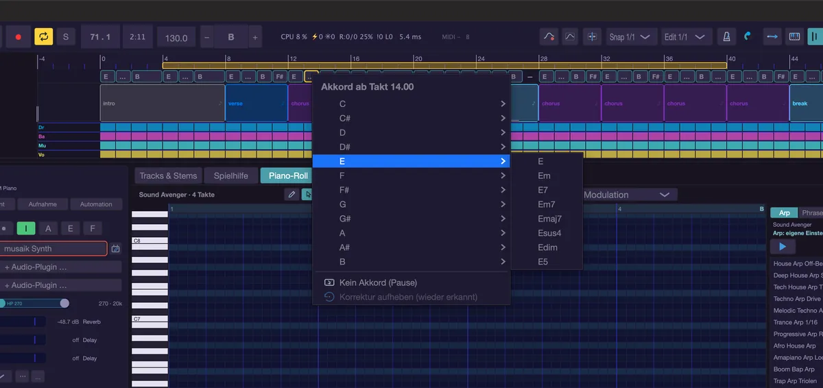Toggle the E button in track panel

(x=70, y=228)
